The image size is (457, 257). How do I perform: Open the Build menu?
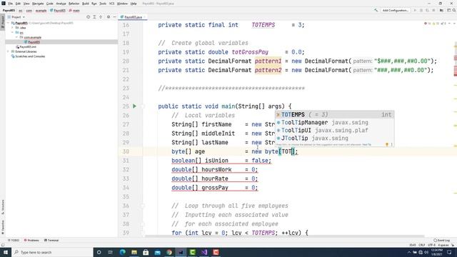(86, 4)
